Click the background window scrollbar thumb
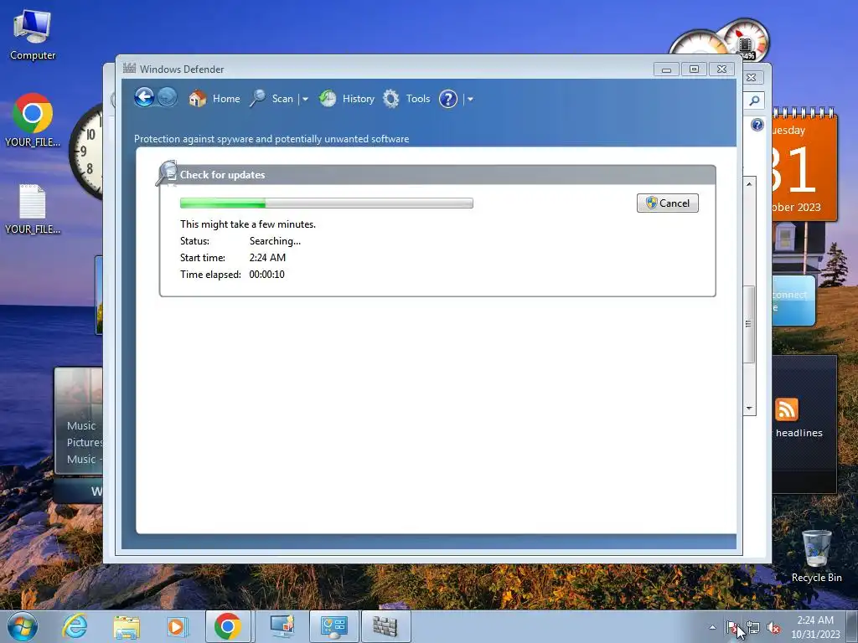 (x=749, y=324)
